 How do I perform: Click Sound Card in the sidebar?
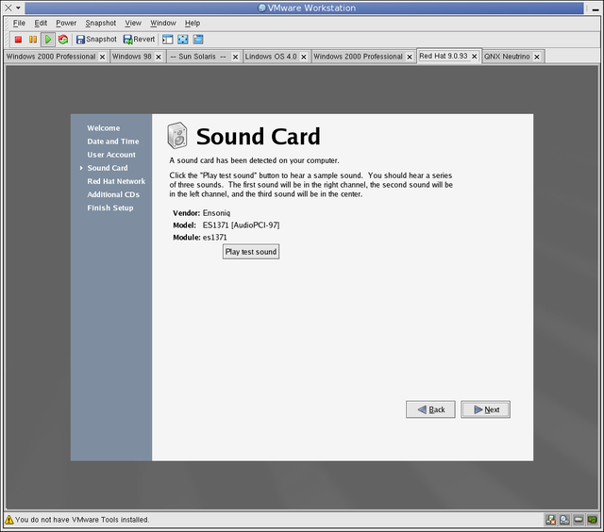pos(107,168)
